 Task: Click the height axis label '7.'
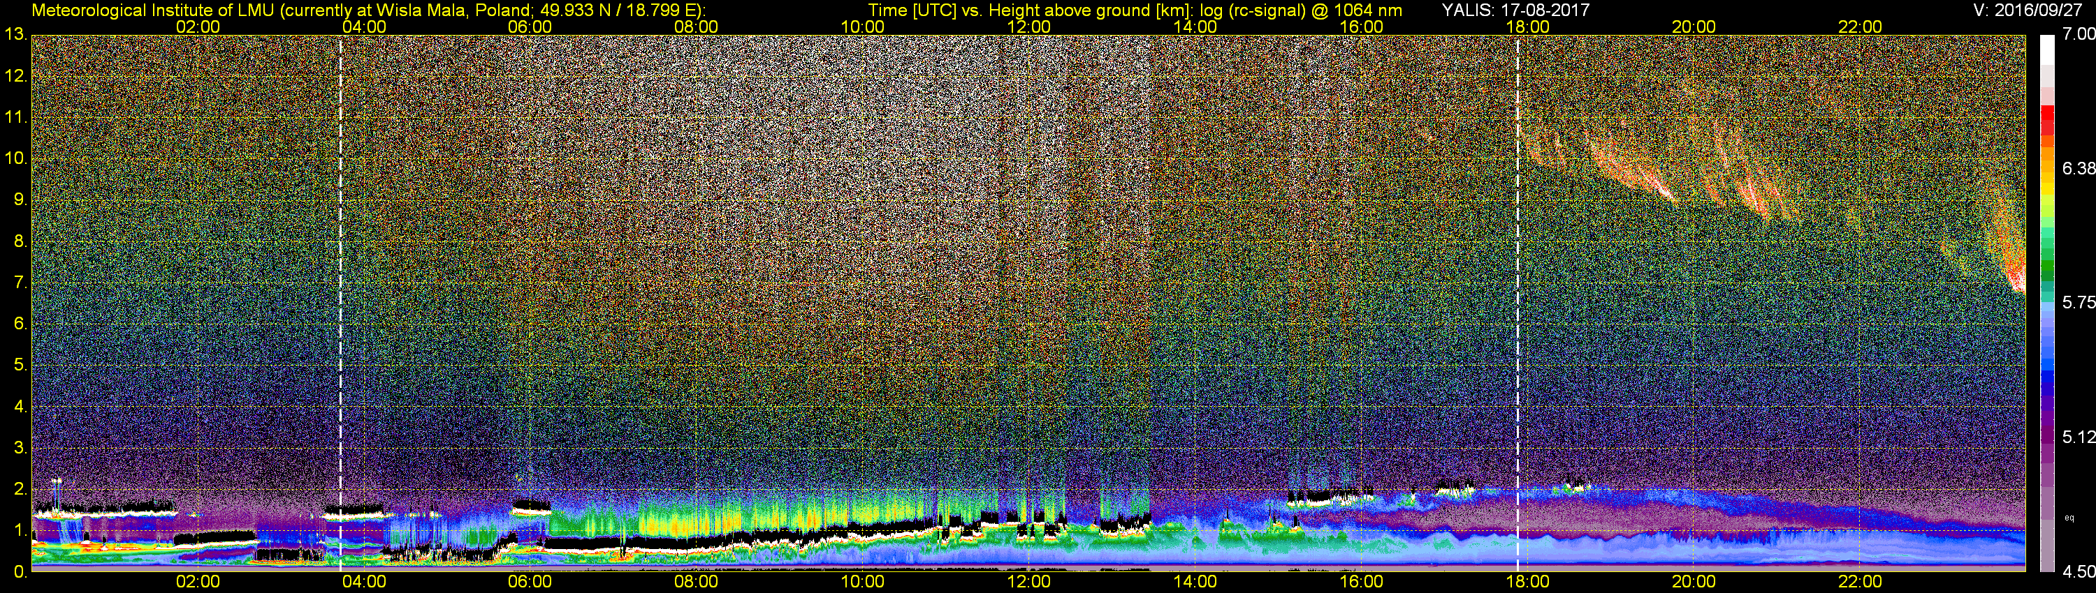tap(20, 283)
